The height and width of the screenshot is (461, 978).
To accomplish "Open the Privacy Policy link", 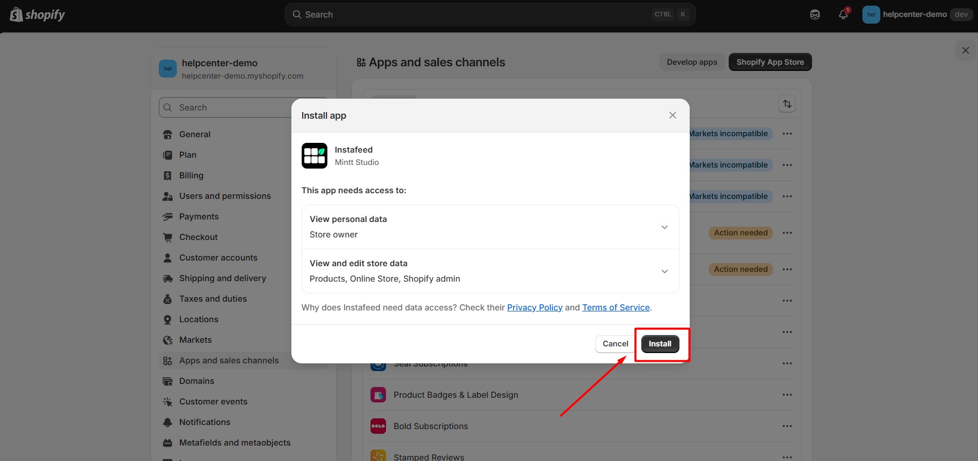I will (x=534, y=307).
